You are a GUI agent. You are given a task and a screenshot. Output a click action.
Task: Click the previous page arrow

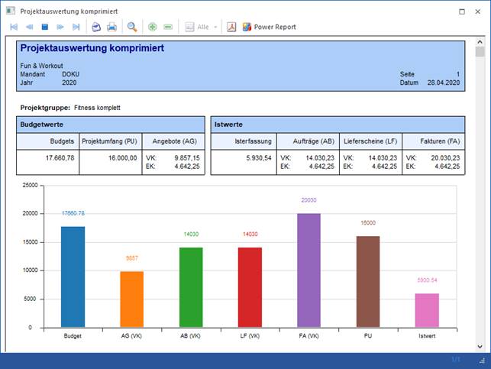coord(29,27)
